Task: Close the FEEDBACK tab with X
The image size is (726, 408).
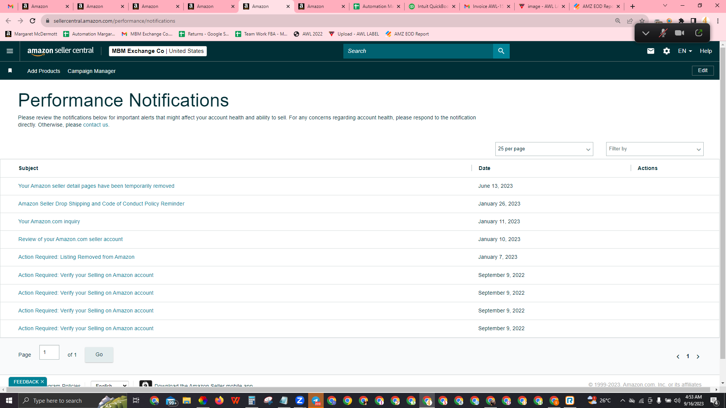Action: pos(42,382)
